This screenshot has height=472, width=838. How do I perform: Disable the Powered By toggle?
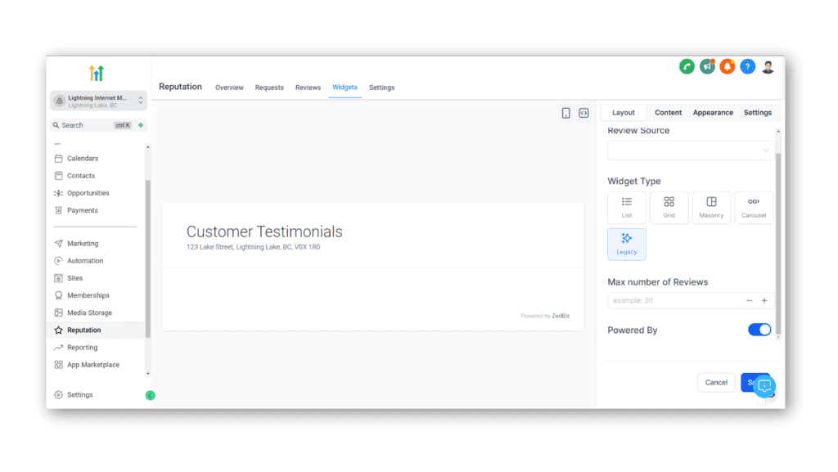[x=759, y=329]
